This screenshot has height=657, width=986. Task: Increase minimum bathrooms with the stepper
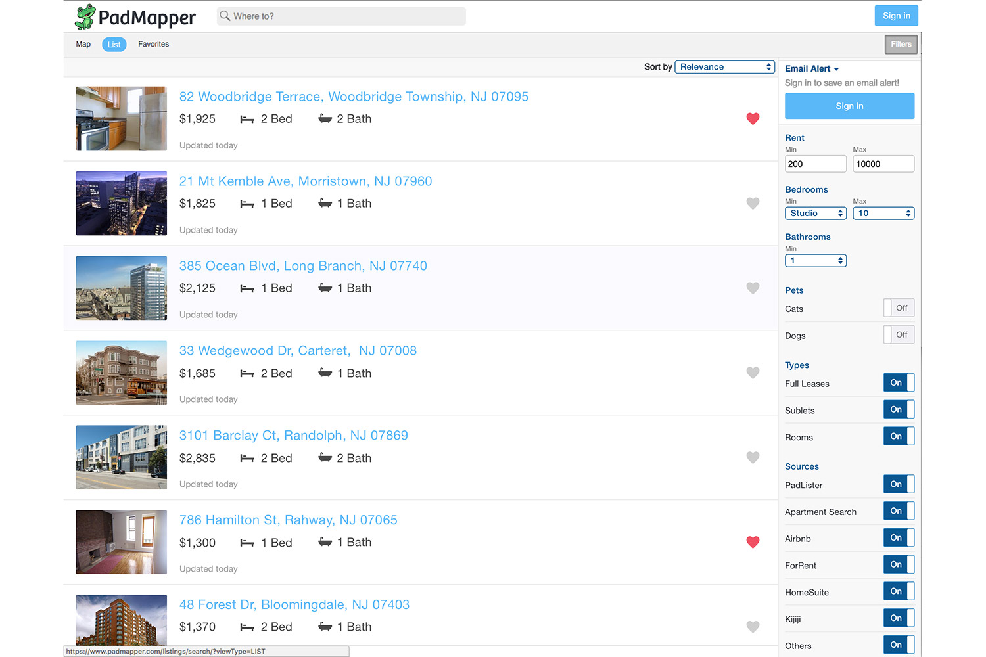pyautogui.click(x=839, y=258)
